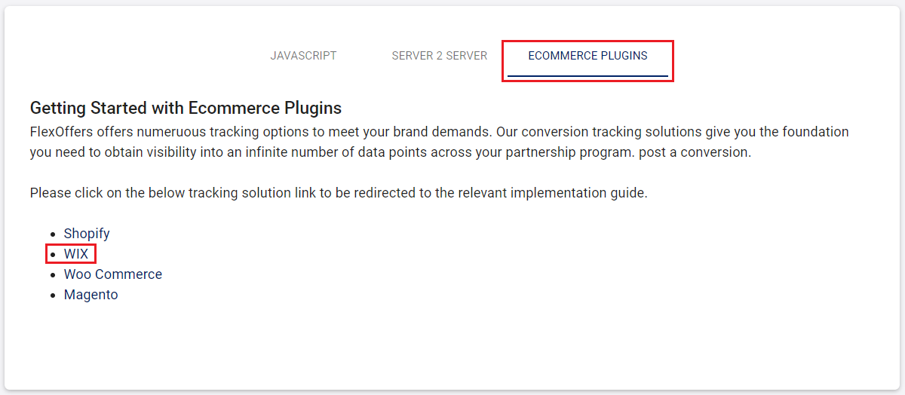The image size is (905, 395).
Task: Click the bullet point beside WIX
Action: click(53, 255)
